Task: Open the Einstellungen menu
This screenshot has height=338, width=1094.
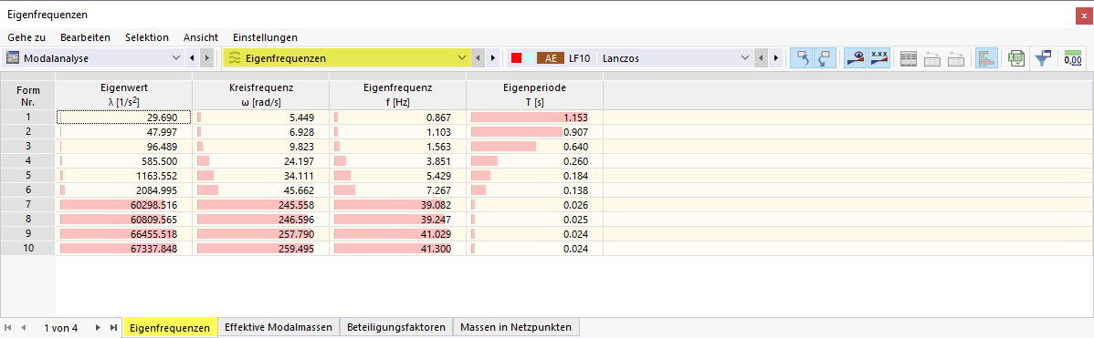Action: (x=265, y=36)
